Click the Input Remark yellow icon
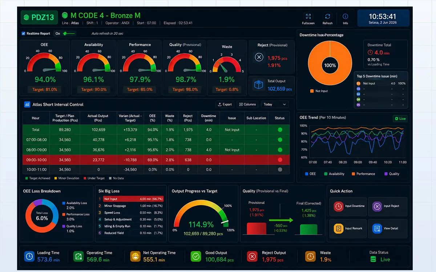The image size is (436, 272). (x=339, y=228)
